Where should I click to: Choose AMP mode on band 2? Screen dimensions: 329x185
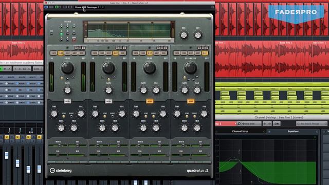pos(116,53)
